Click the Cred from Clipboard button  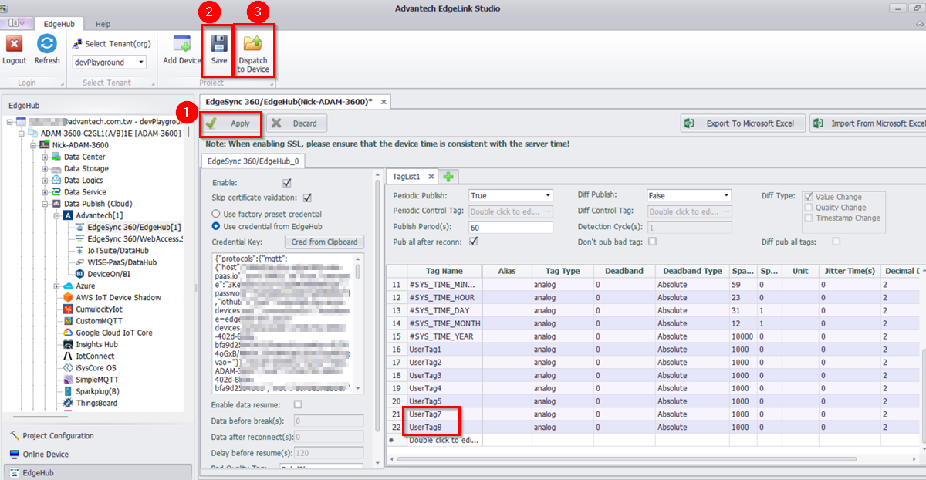pyautogui.click(x=324, y=242)
